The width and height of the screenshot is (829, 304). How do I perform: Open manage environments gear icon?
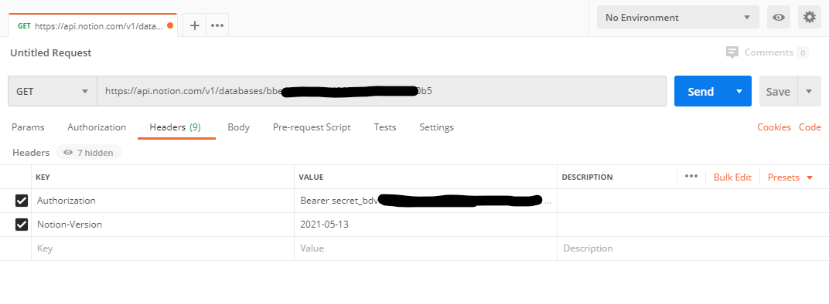click(810, 18)
